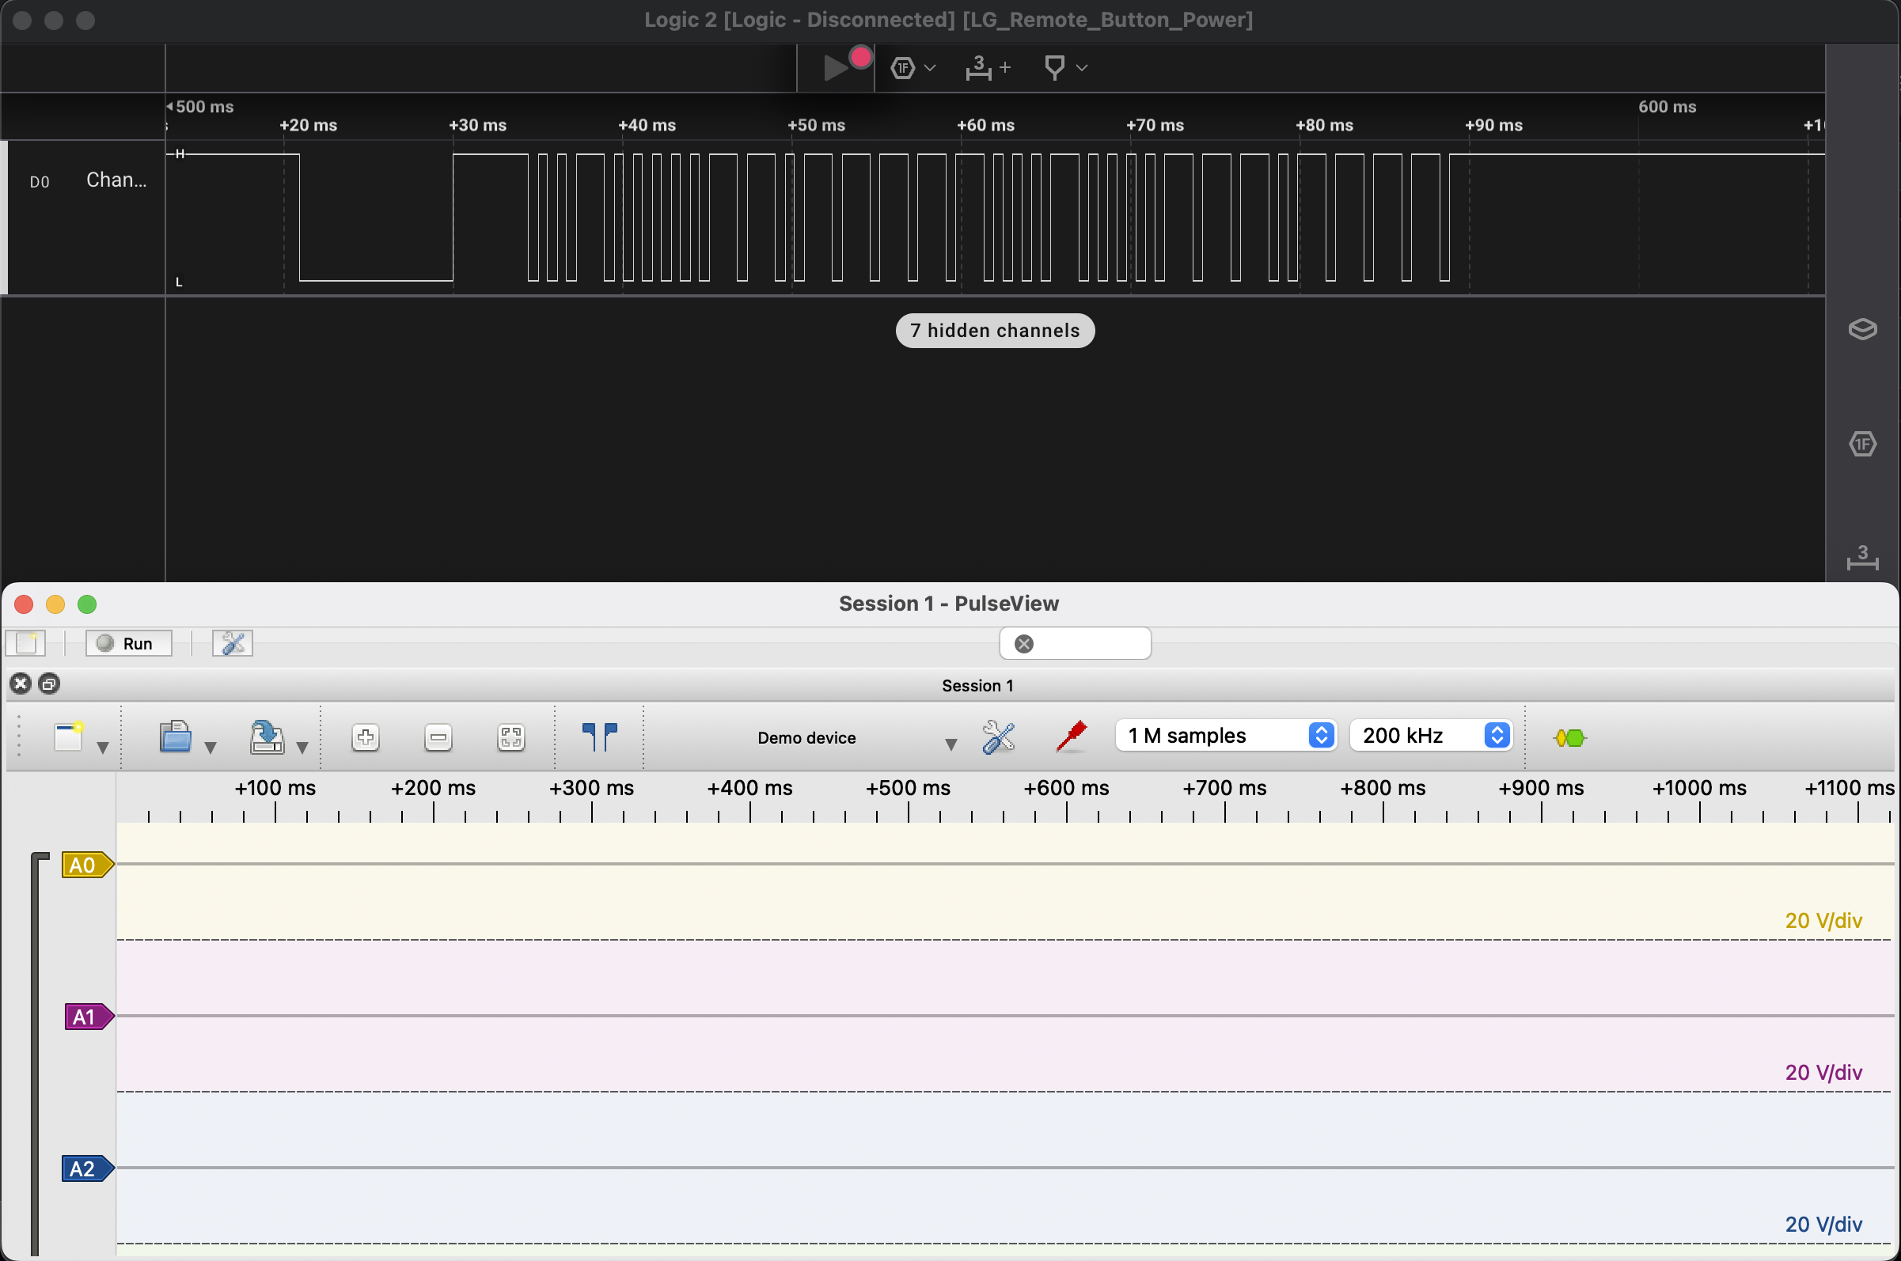The image size is (1901, 1261).
Task: Click the zoom-to-fit icon
Action: click(510, 737)
